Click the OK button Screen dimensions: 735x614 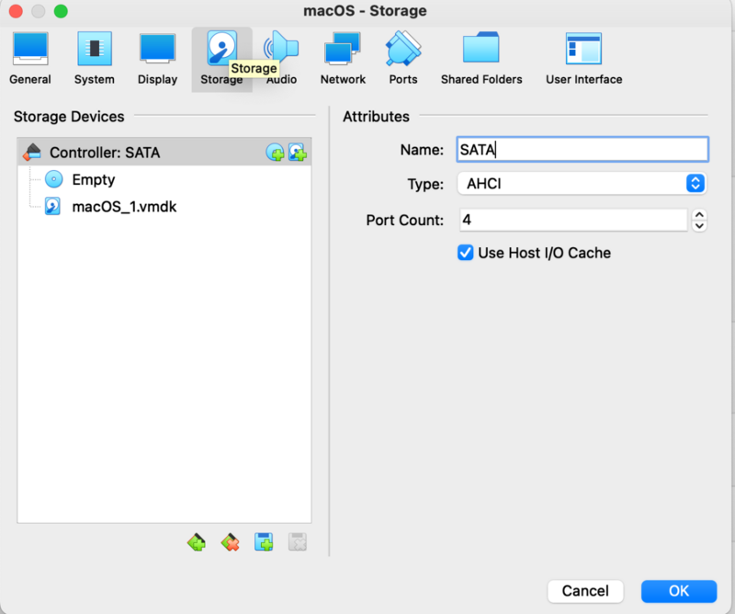pyautogui.click(x=679, y=591)
